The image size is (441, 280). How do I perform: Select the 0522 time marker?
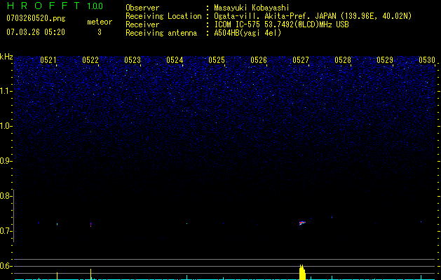click(x=90, y=61)
